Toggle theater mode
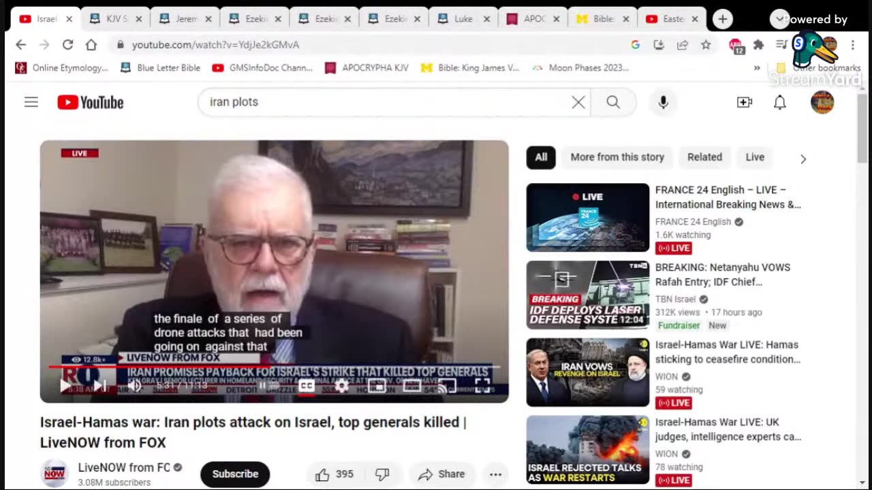 pyautogui.click(x=412, y=386)
